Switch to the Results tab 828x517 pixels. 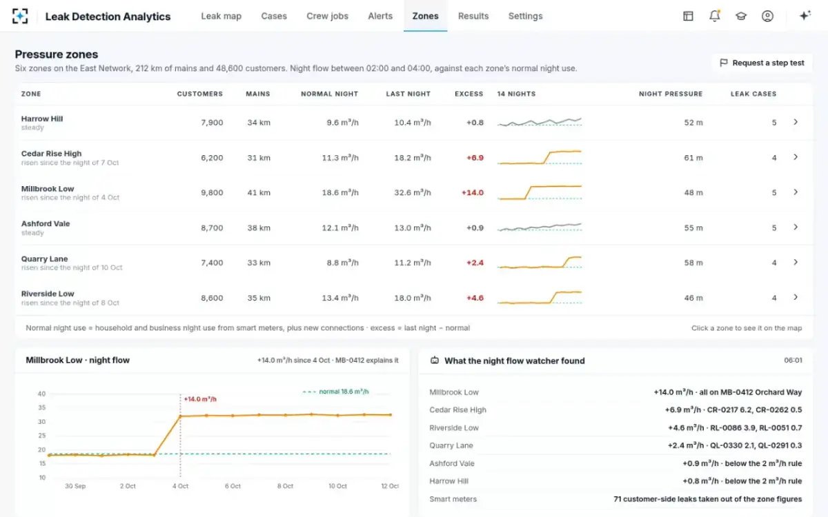pyautogui.click(x=473, y=16)
